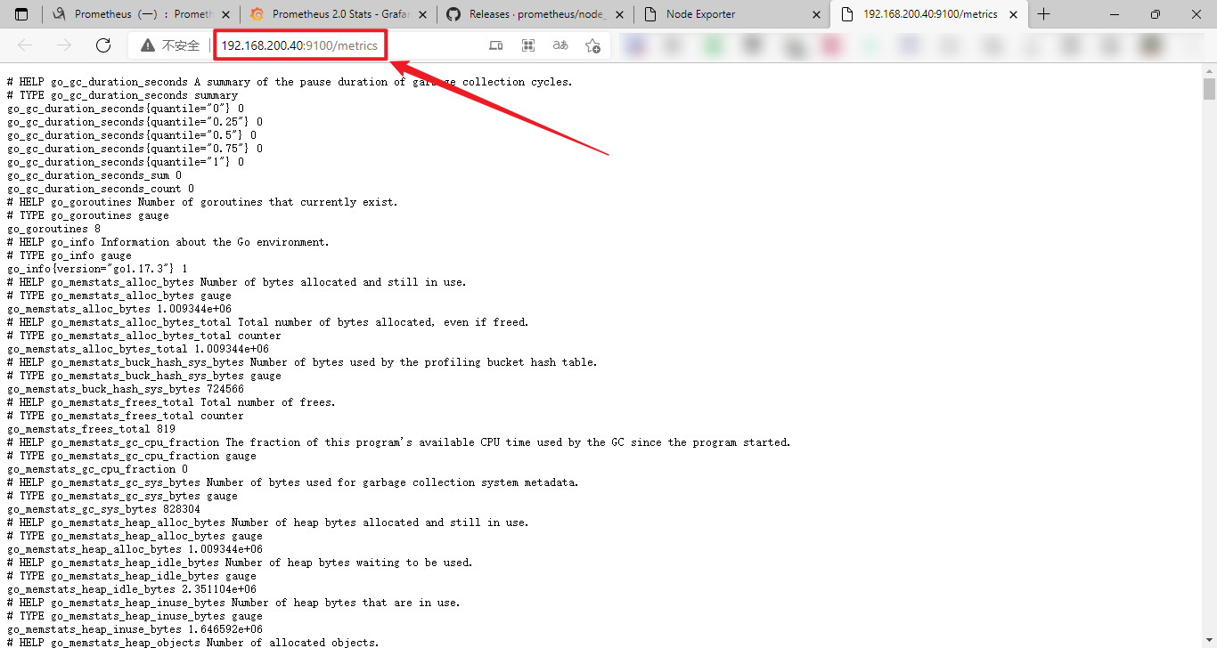Click the 'go_goroutines 8' value line

(x=53, y=229)
